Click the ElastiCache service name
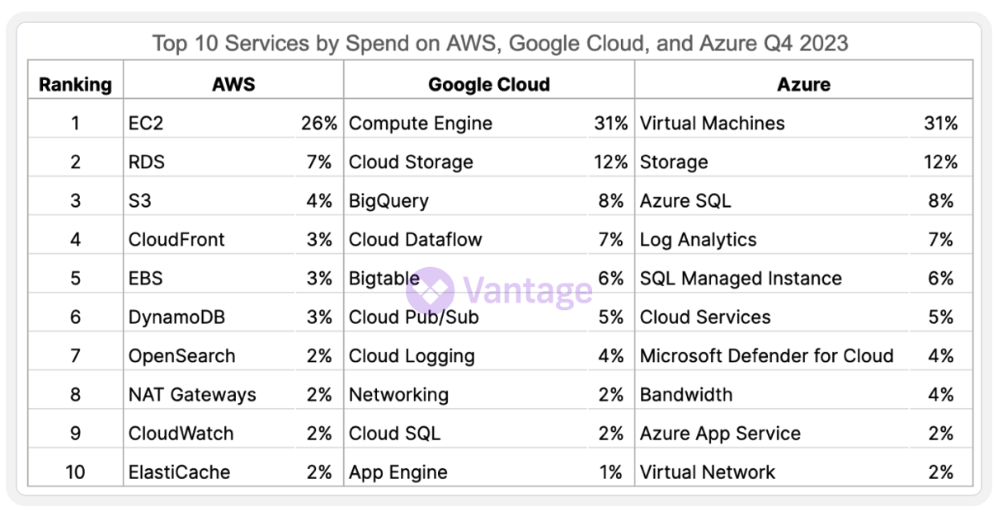This screenshot has height=521, width=998. click(x=179, y=472)
